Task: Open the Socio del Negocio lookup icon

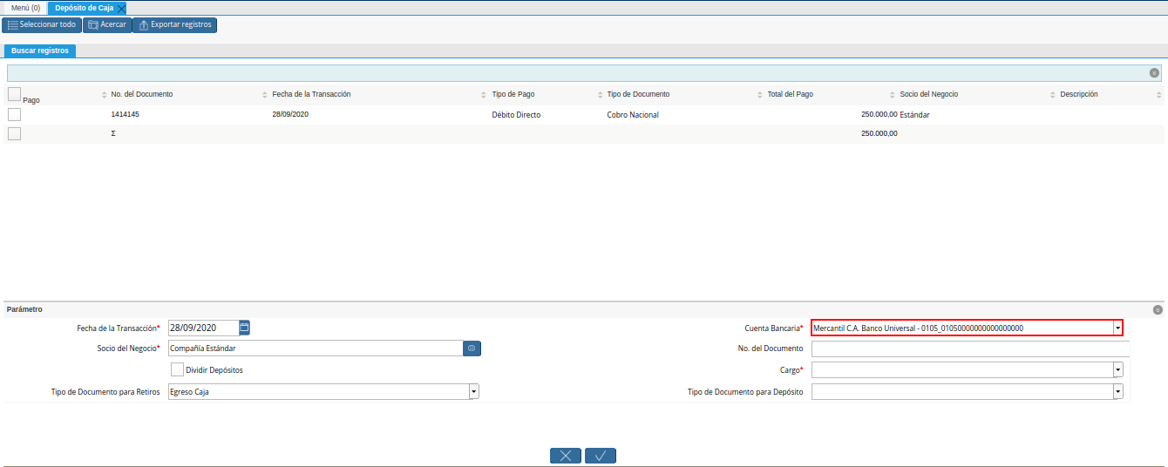Action: (472, 349)
